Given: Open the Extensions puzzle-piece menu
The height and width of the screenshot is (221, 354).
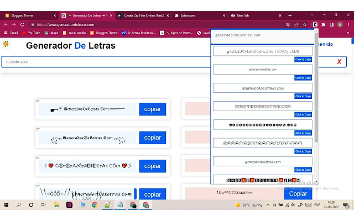Looking at the screenshot, I should [323, 24].
